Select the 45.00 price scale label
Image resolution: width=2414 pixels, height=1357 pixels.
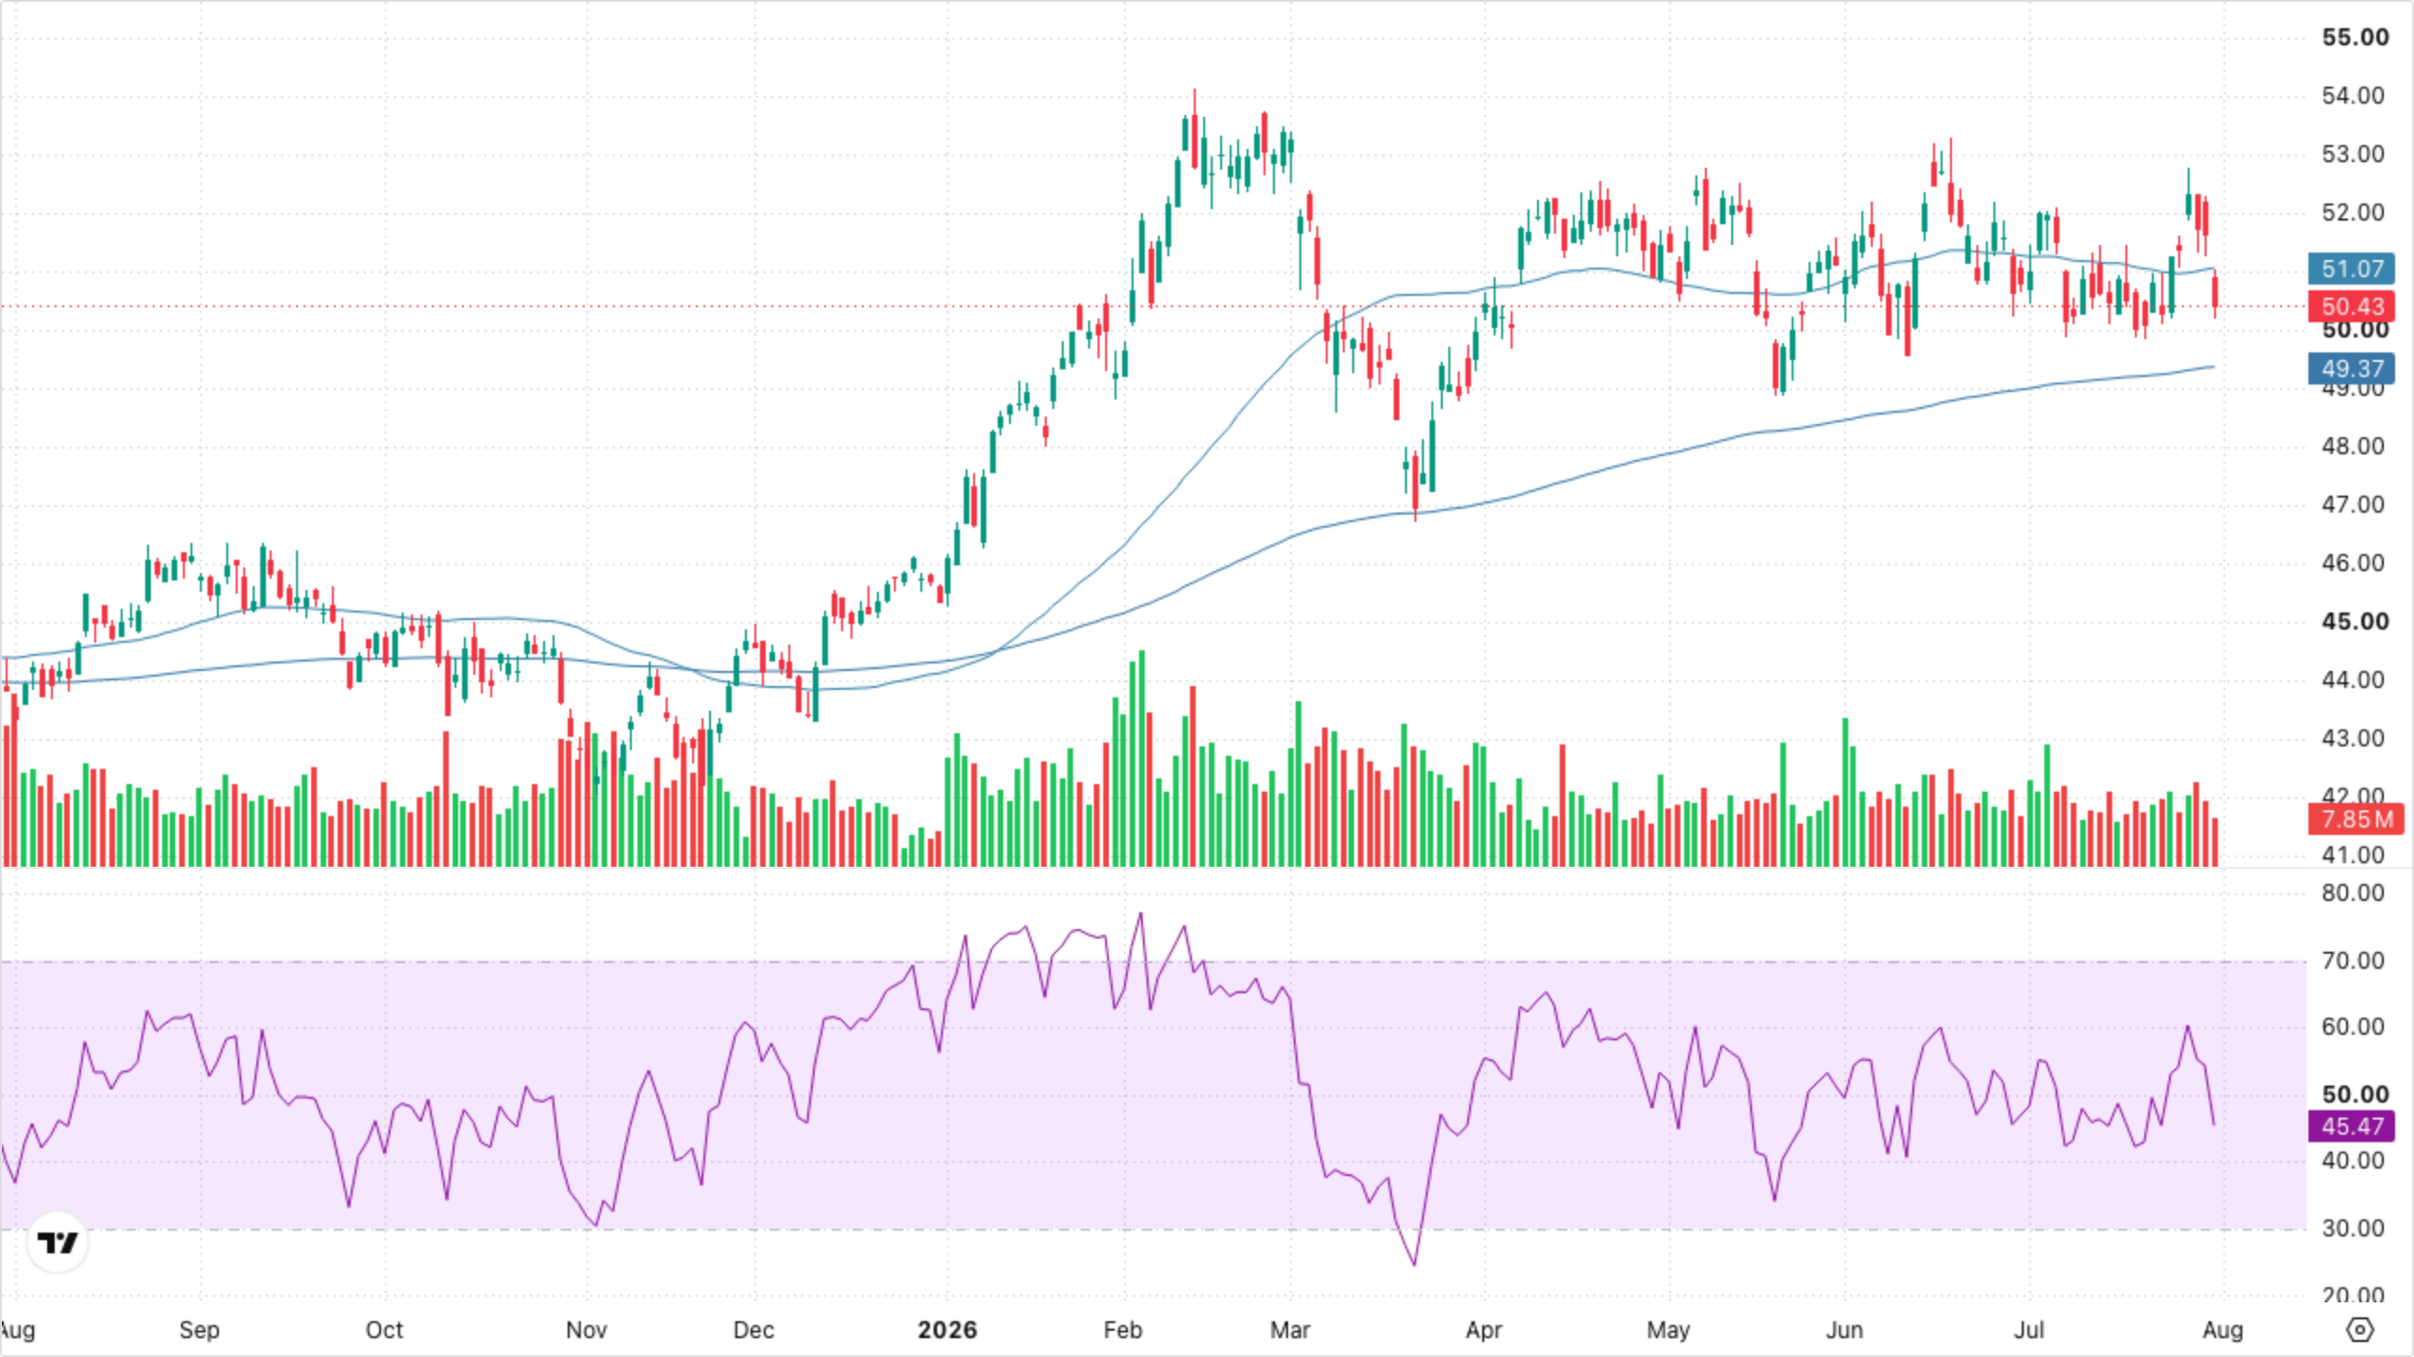[x=2355, y=622]
